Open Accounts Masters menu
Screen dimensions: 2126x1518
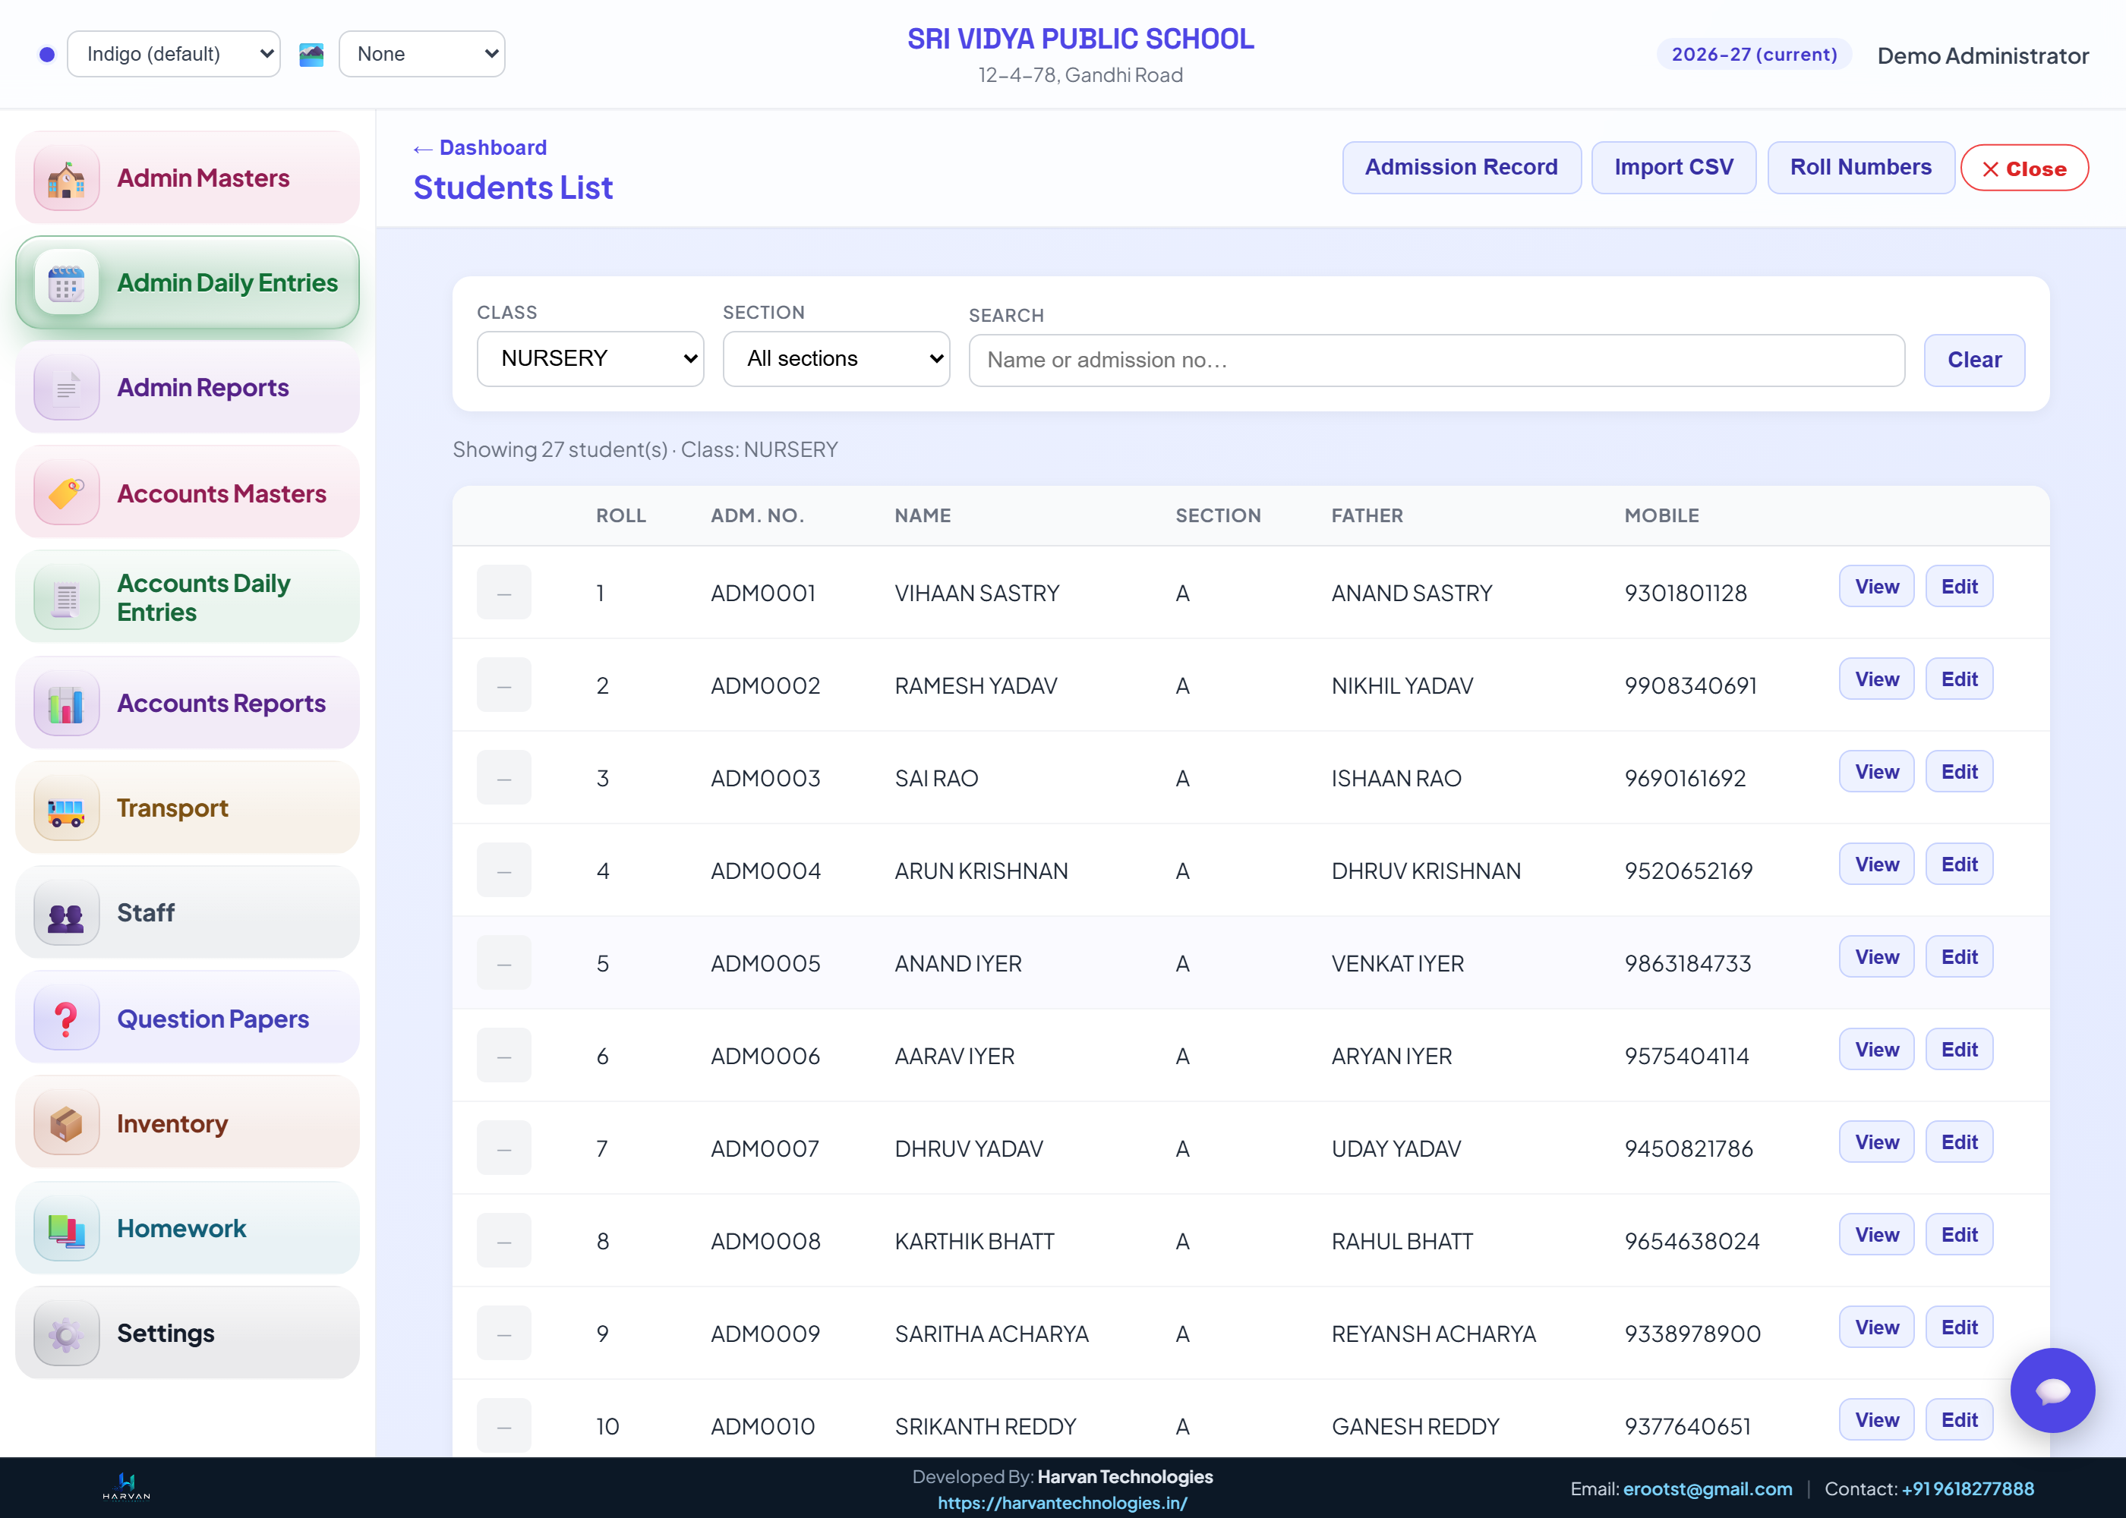[x=188, y=493]
